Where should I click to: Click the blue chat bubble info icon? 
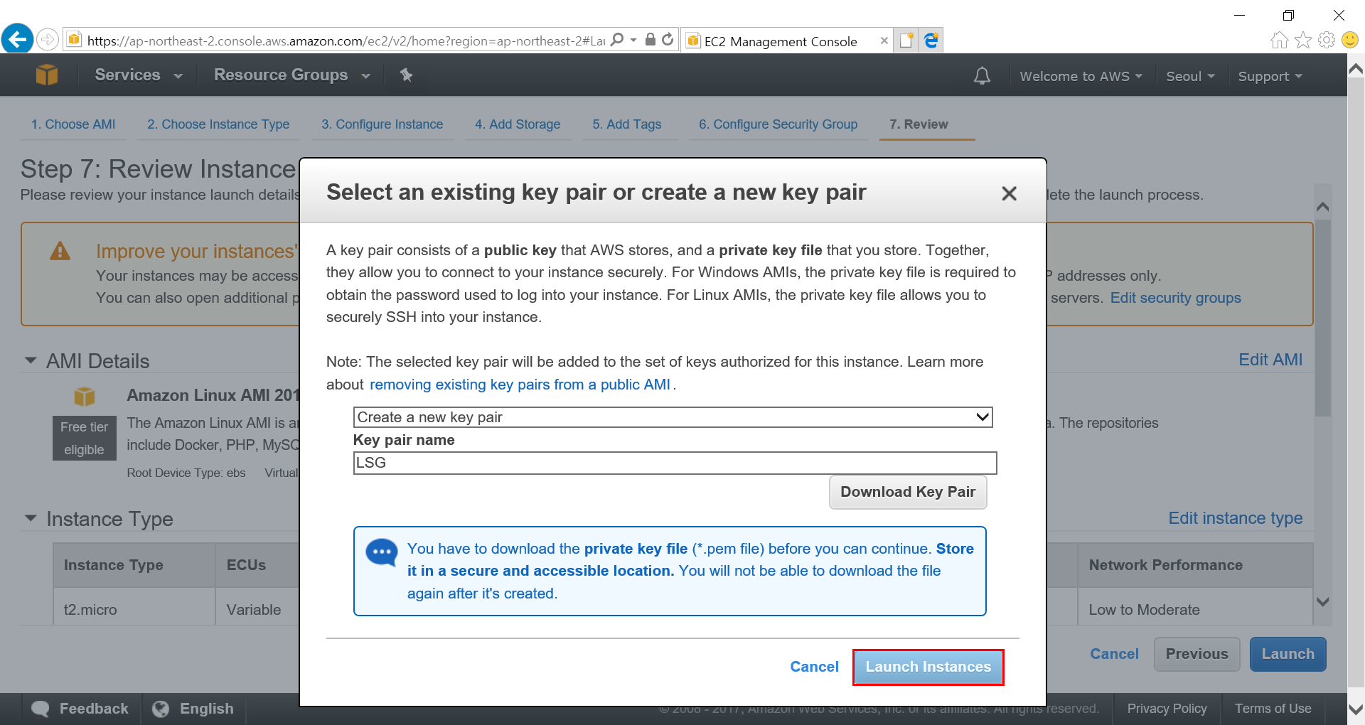[382, 552]
